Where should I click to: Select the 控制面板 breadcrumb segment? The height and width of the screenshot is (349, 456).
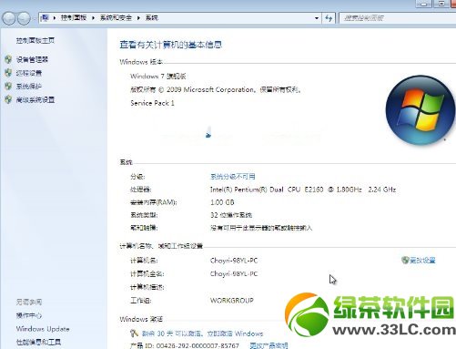pos(74,17)
